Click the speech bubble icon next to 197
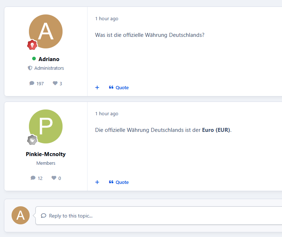 point(32,83)
